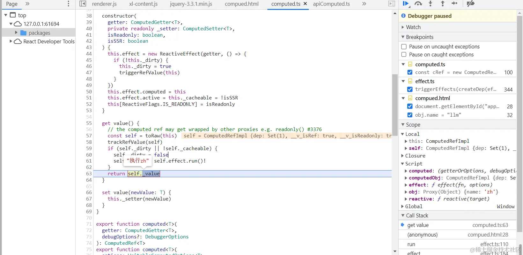Open the computed.ts:63 source link
The height and width of the screenshot is (255, 523).
point(490,225)
